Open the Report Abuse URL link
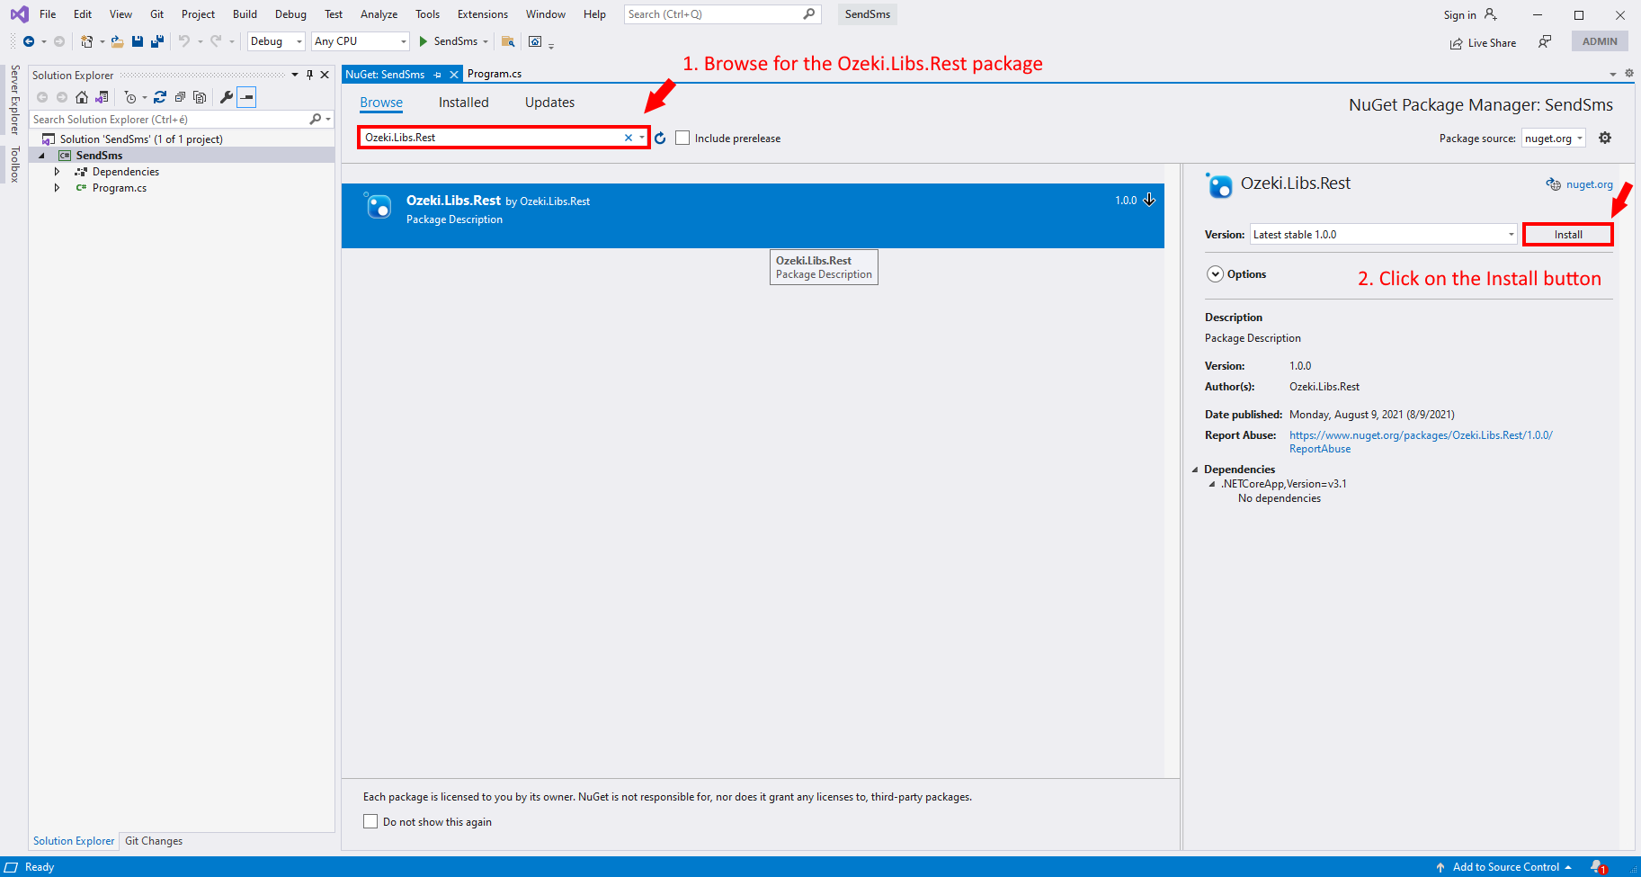Screen dimensions: 1641x877 [1421, 442]
